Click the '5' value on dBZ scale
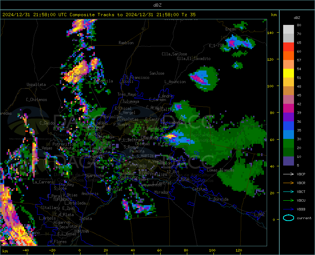315x255 pixels. tap(298, 166)
